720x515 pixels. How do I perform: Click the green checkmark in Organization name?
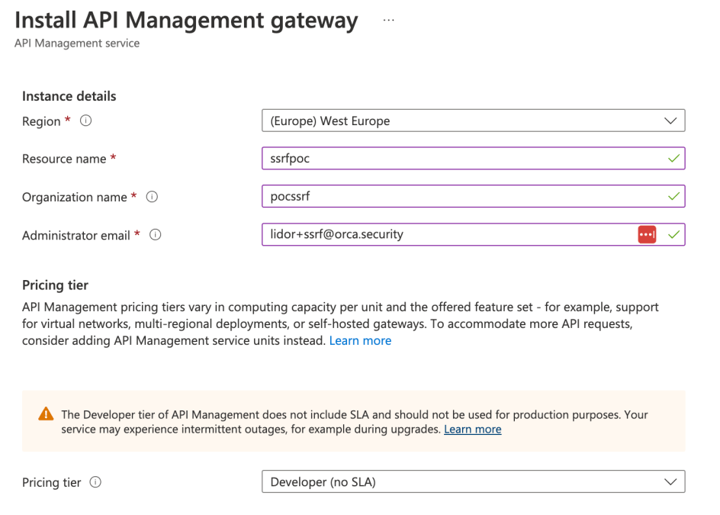(673, 197)
